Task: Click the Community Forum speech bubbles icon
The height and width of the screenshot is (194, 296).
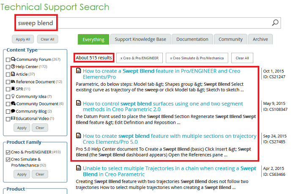Action: [13, 59]
